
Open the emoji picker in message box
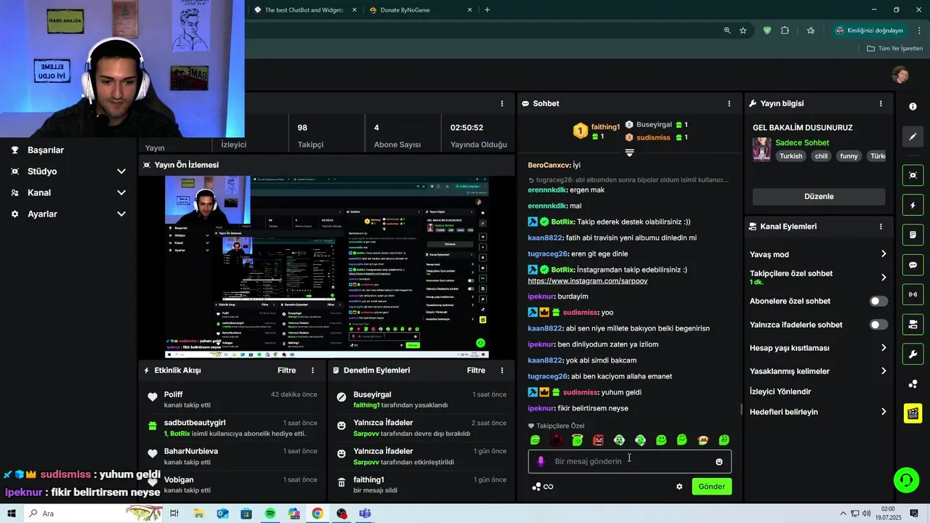719,462
